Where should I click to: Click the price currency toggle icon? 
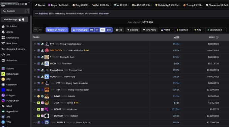pos(217,37)
